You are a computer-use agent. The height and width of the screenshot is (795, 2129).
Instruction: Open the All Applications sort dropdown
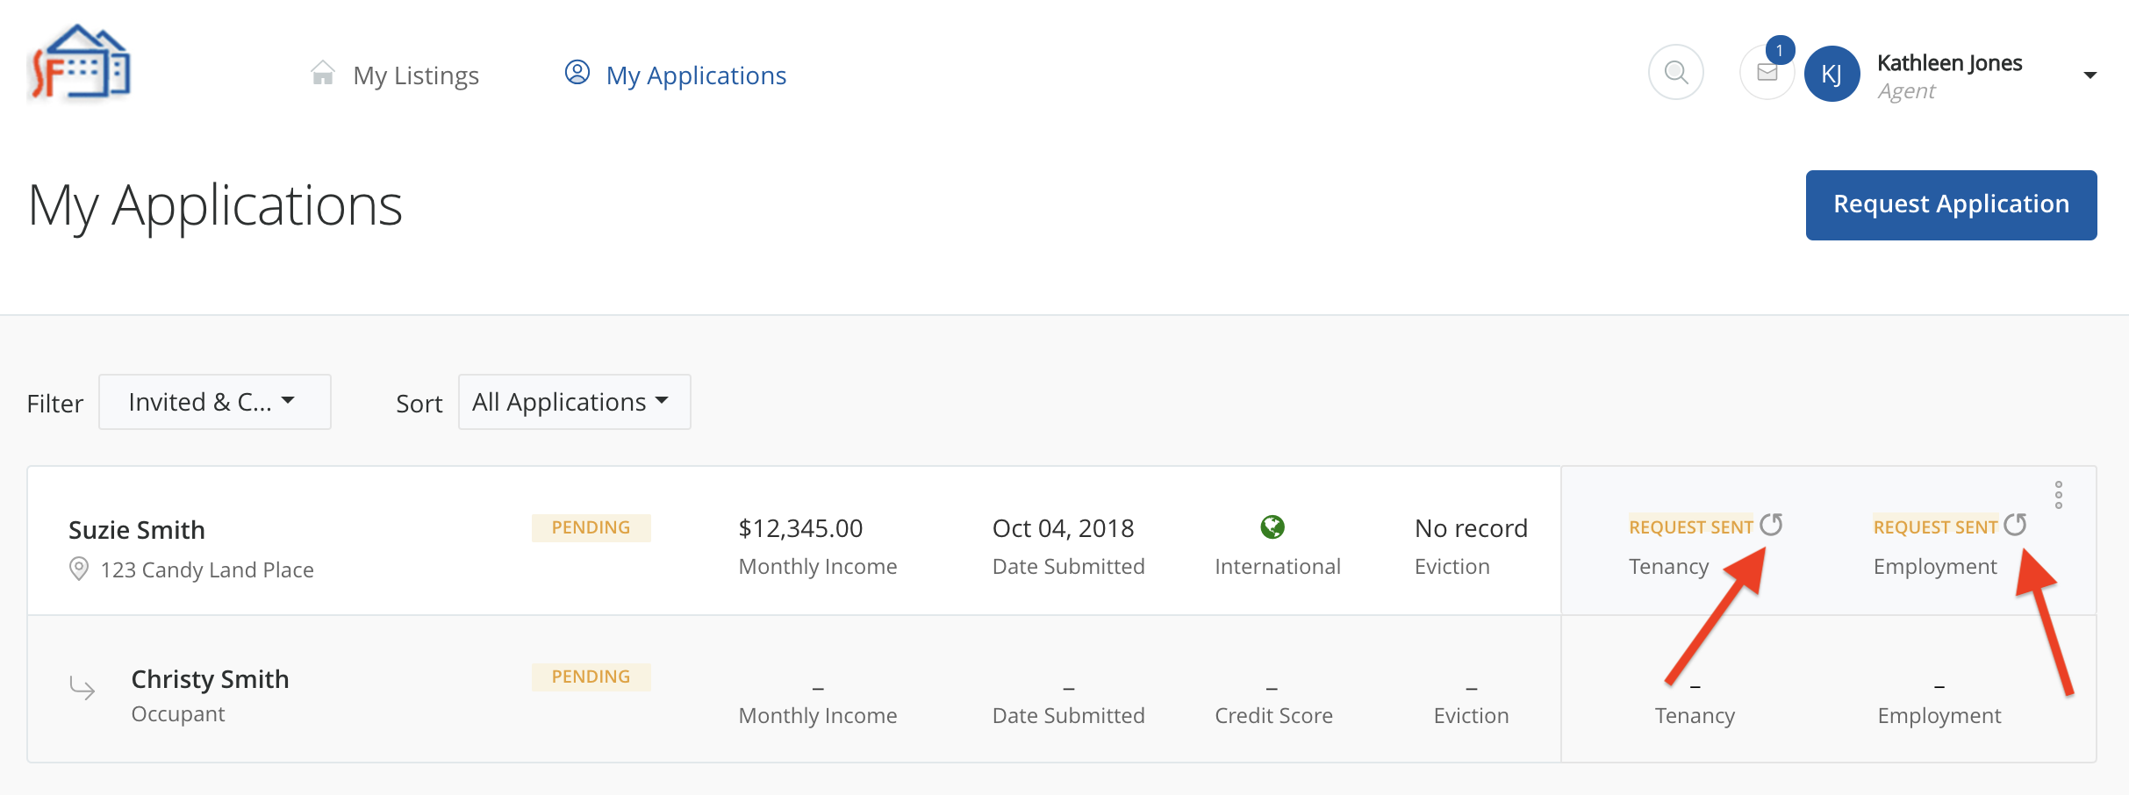pyautogui.click(x=574, y=402)
